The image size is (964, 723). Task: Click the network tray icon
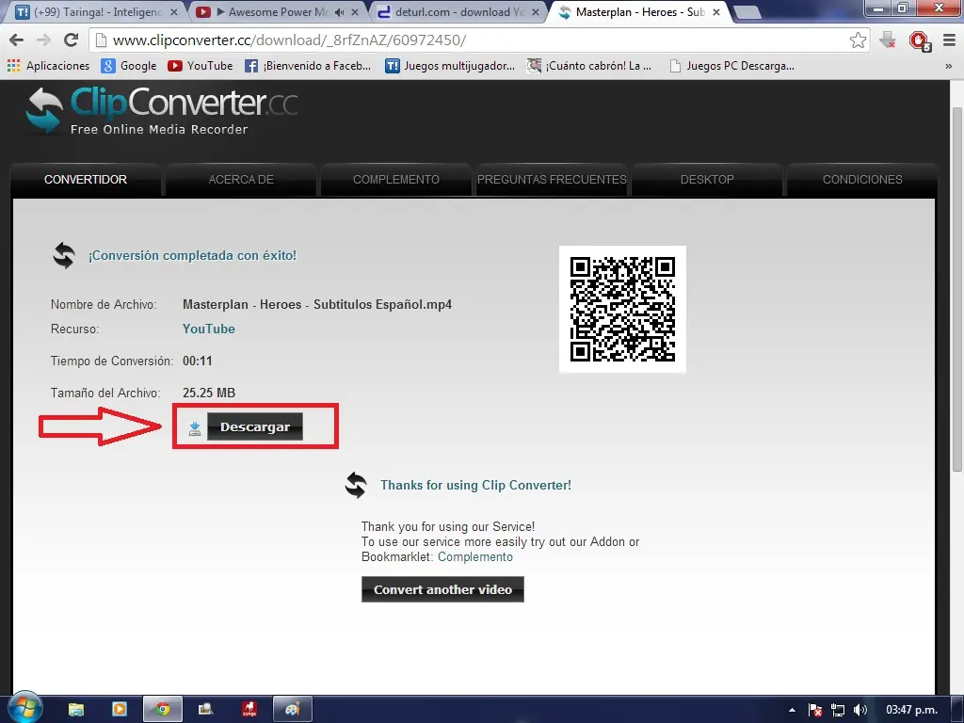pyautogui.click(x=837, y=710)
